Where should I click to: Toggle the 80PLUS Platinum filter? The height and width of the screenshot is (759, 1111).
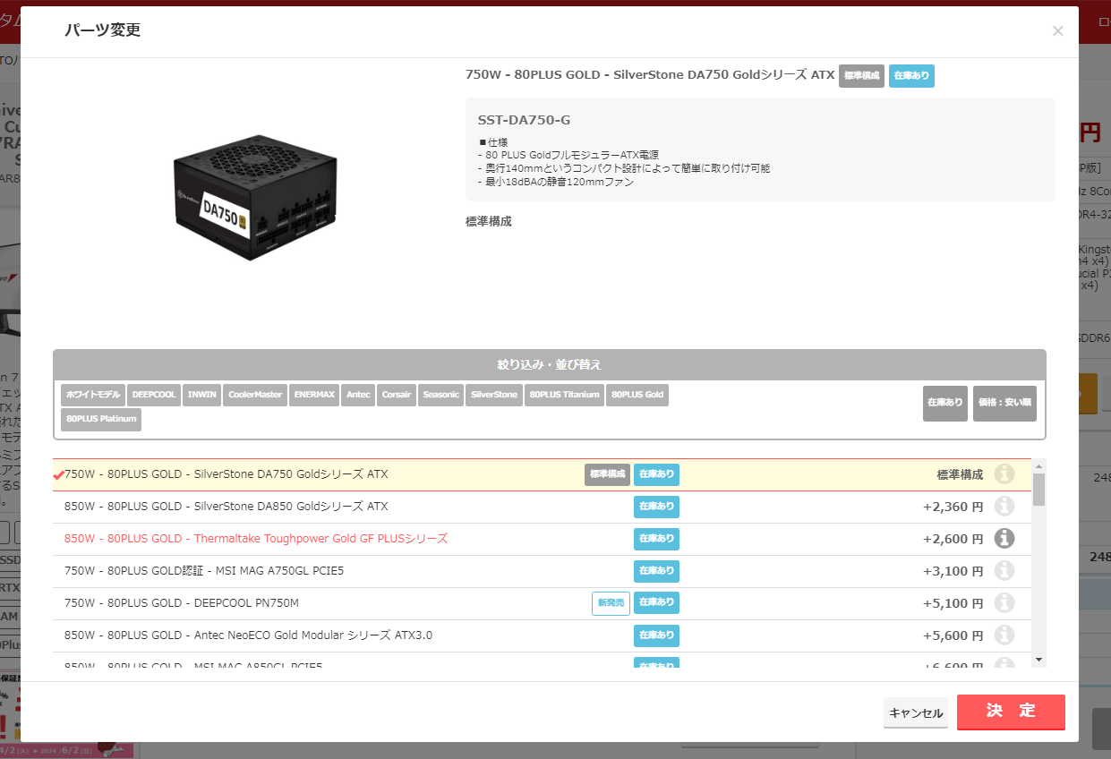coord(100,419)
